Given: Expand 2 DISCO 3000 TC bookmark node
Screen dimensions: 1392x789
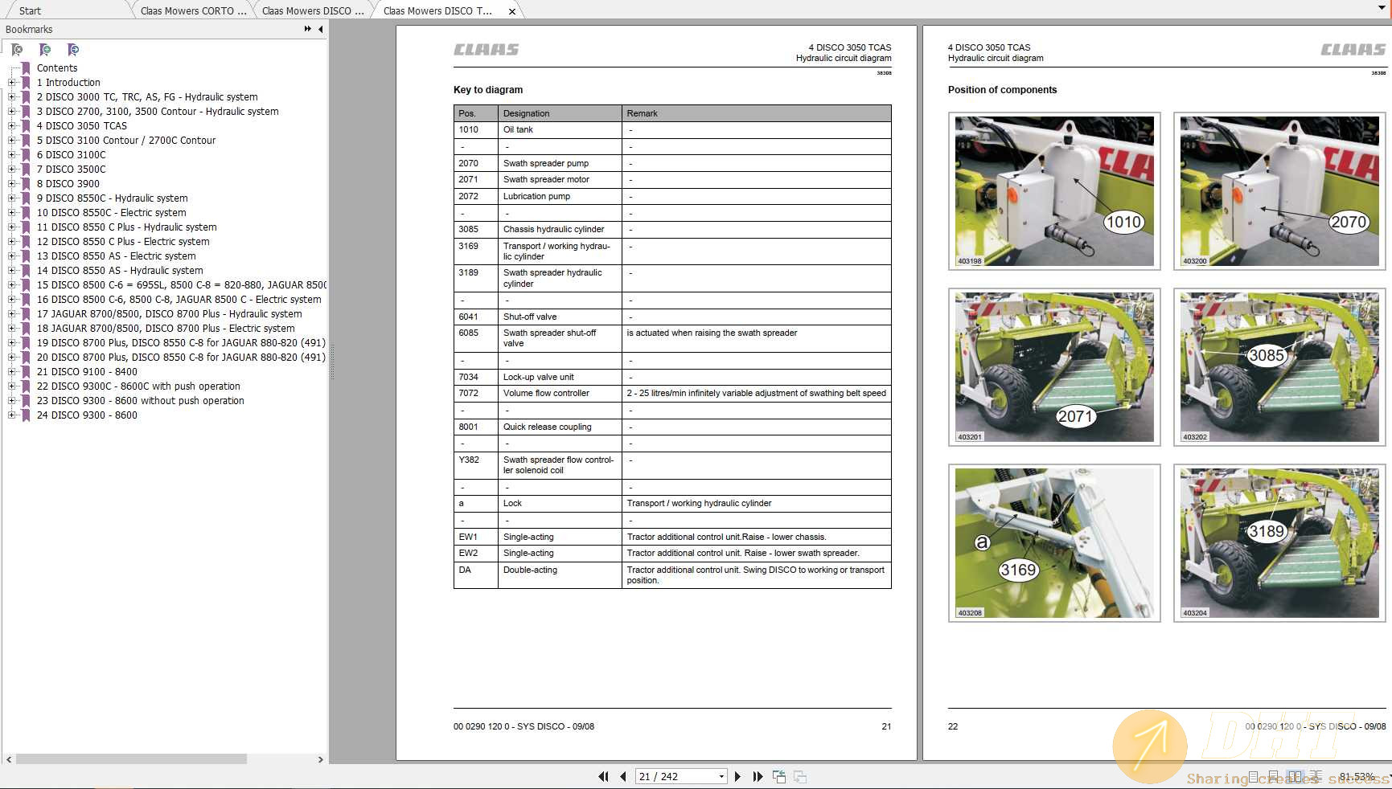Looking at the screenshot, I should click(11, 97).
